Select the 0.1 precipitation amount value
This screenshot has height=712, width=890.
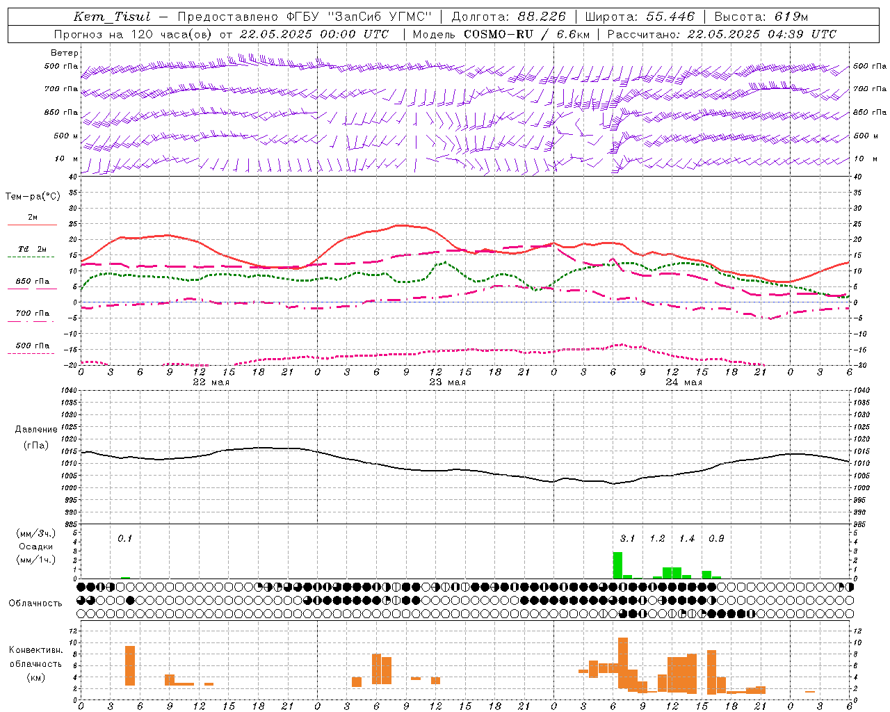[x=124, y=538]
